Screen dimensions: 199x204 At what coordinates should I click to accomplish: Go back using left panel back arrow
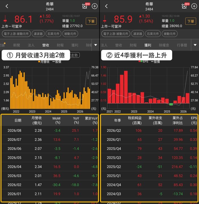(x=7, y=6)
